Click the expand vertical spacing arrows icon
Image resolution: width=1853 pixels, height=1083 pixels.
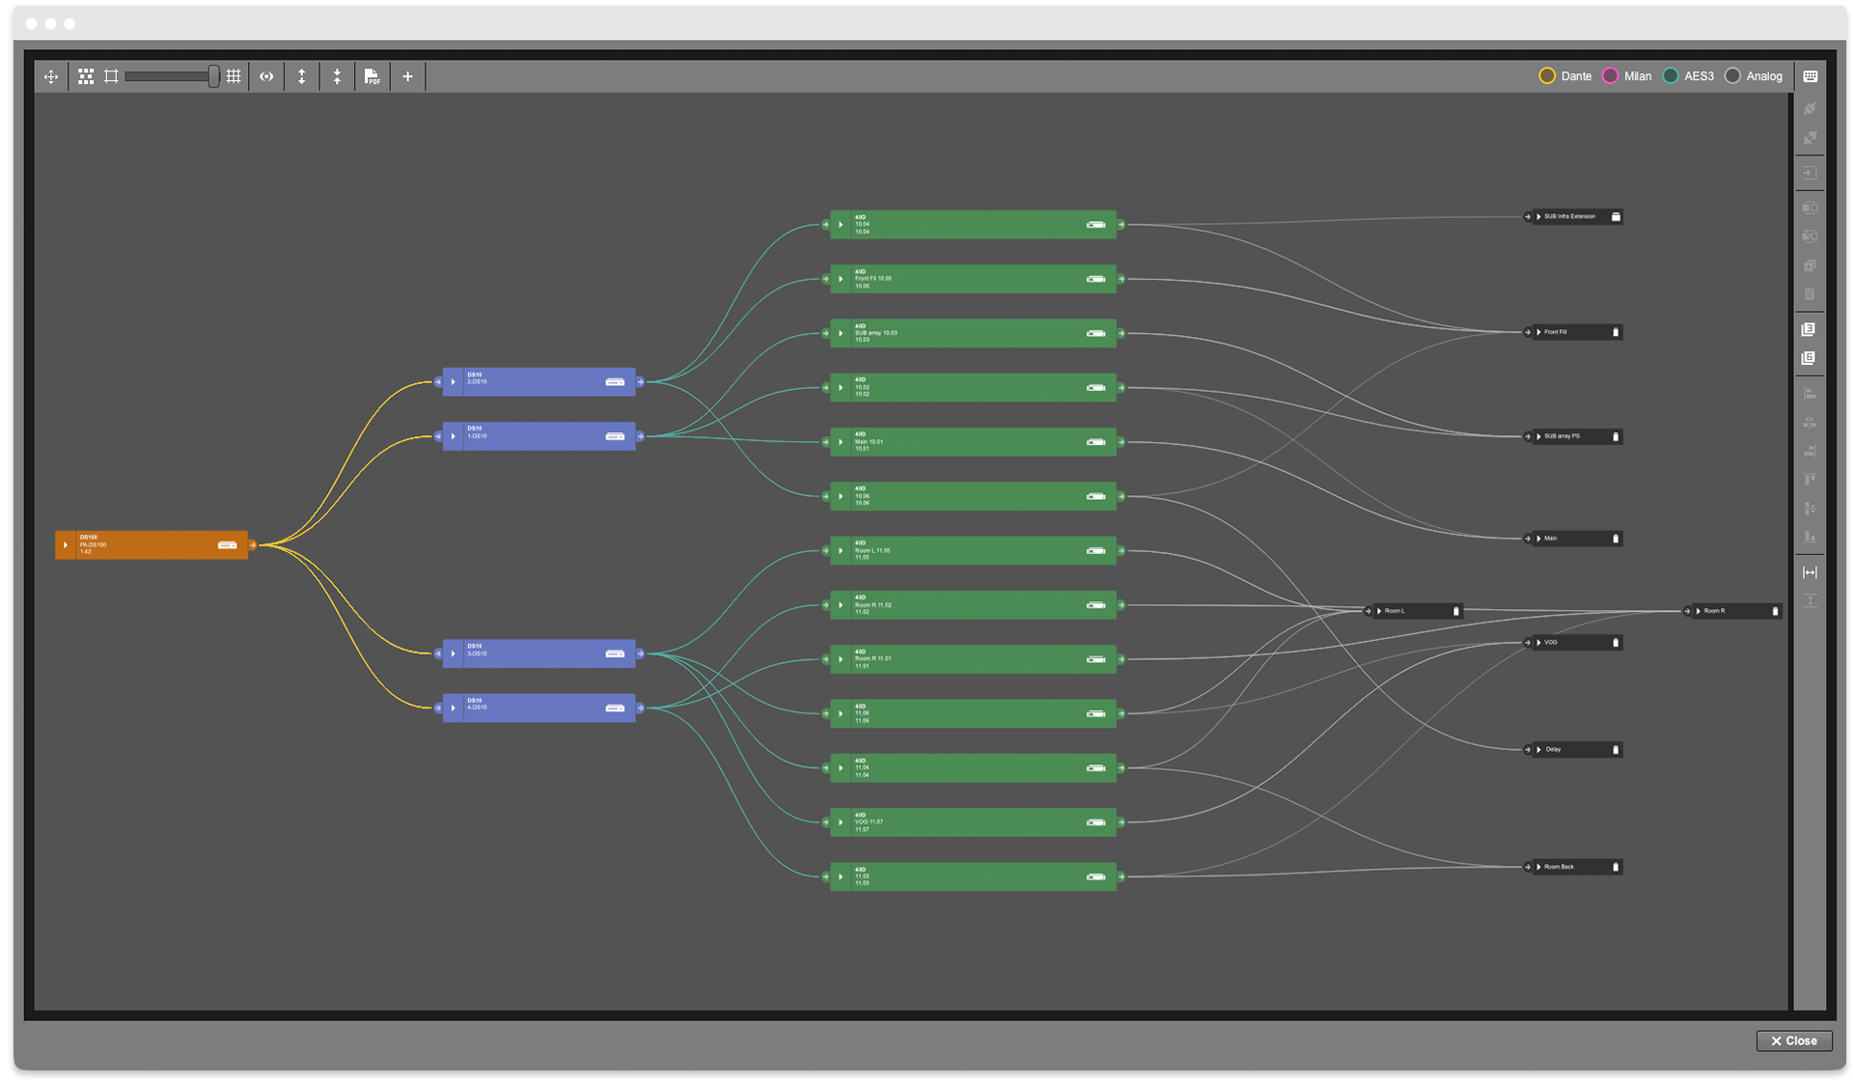click(x=301, y=76)
